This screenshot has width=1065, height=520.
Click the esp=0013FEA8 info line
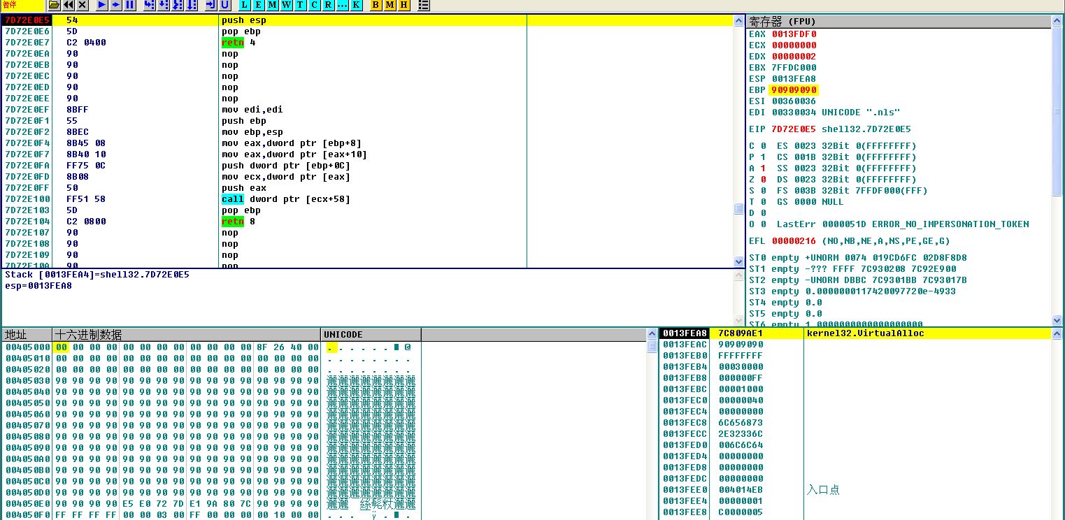tap(38, 286)
